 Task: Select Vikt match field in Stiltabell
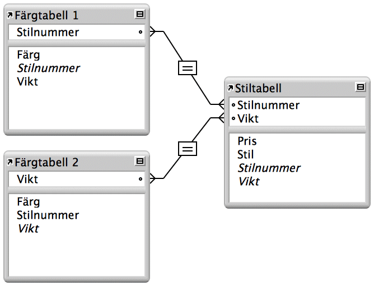pos(248,118)
